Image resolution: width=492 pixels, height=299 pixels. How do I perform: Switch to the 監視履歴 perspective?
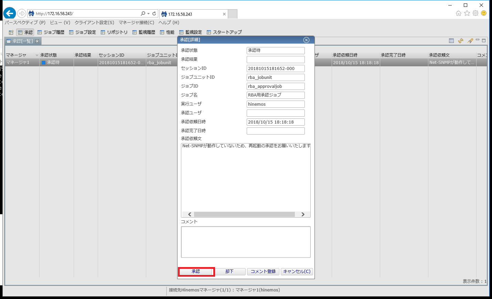(x=144, y=32)
